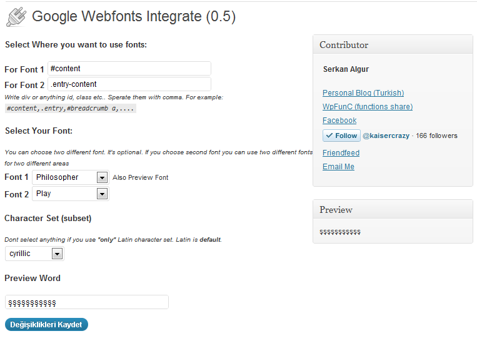Open the Friendfeed link
The width and height of the screenshot is (477, 341).
pyautogui.click(x=341, y=153)
